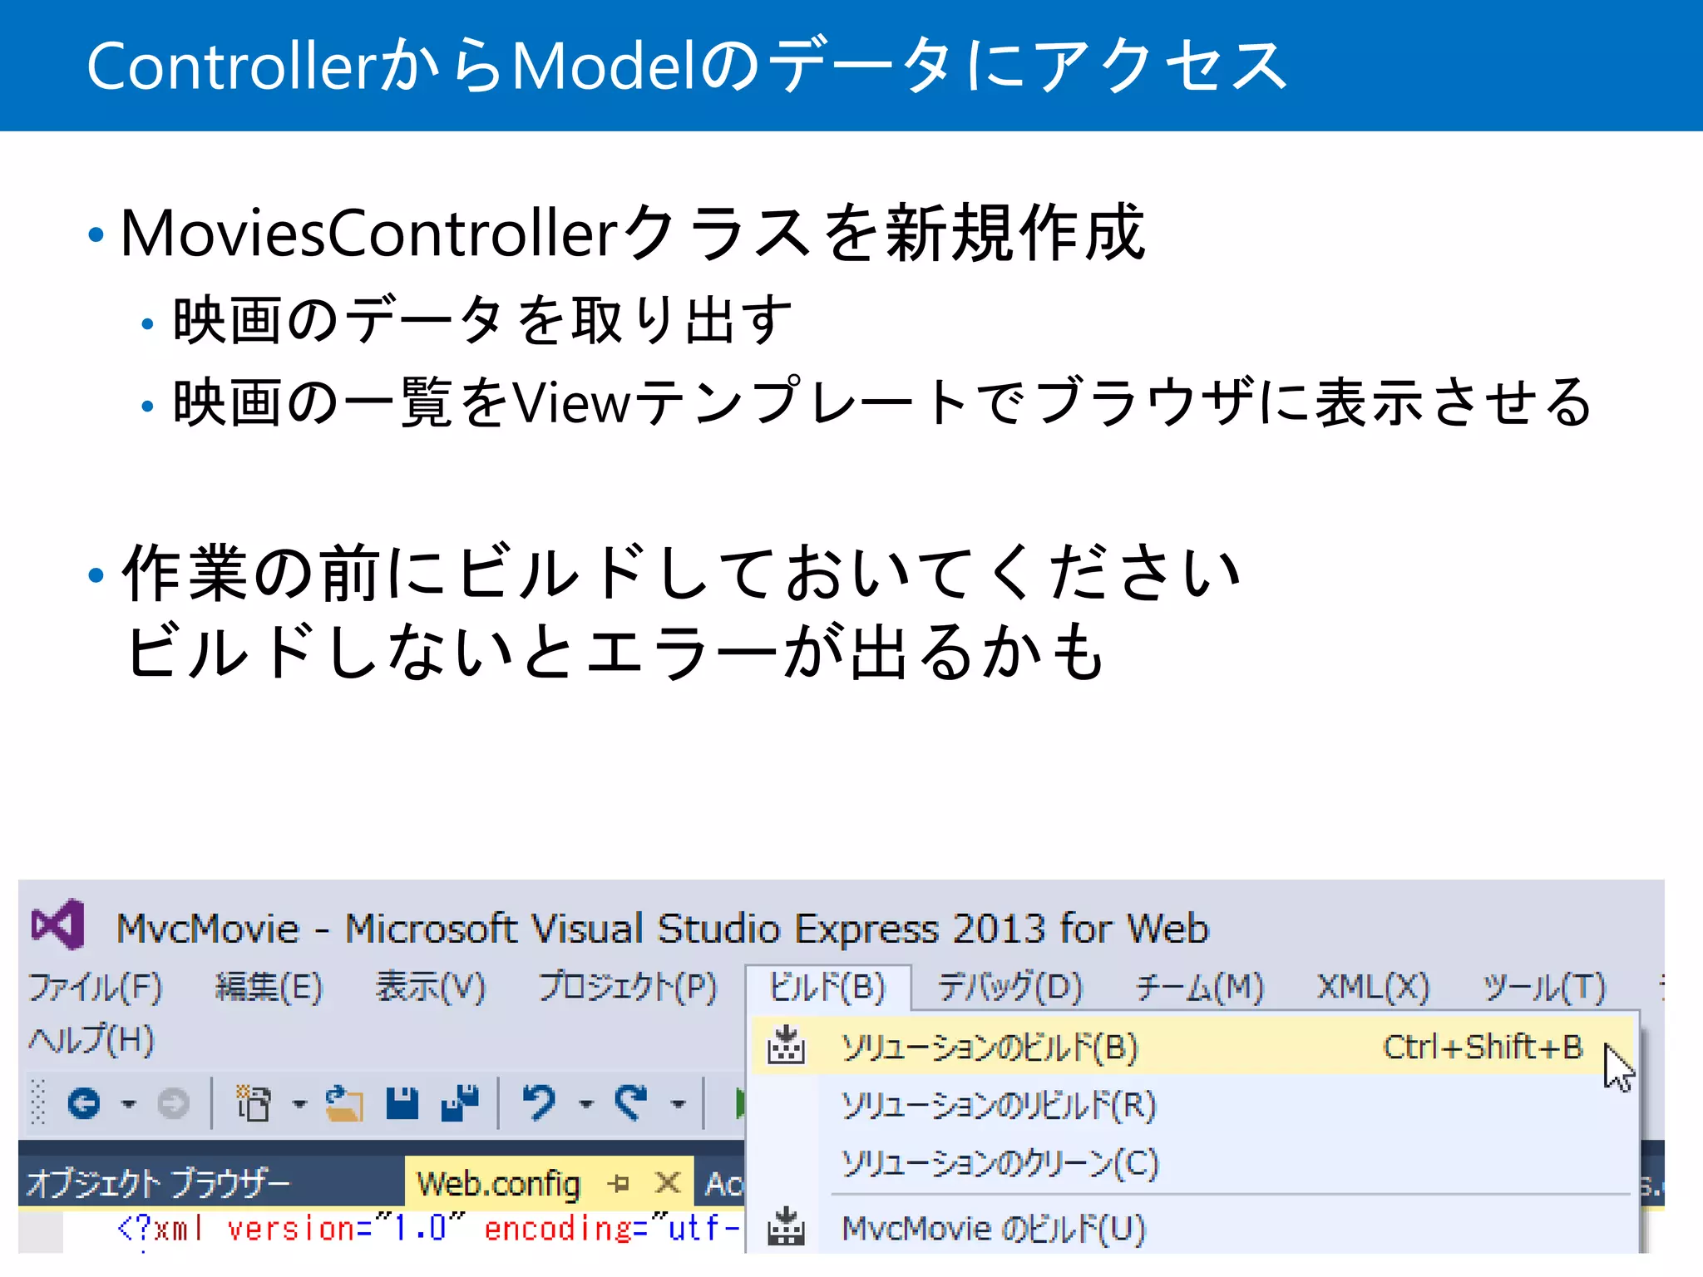1703x1277 pixels.
Task: Choose MvcMovie のビルド(U) menu entry
Action: click(x=1194, y=1227)
